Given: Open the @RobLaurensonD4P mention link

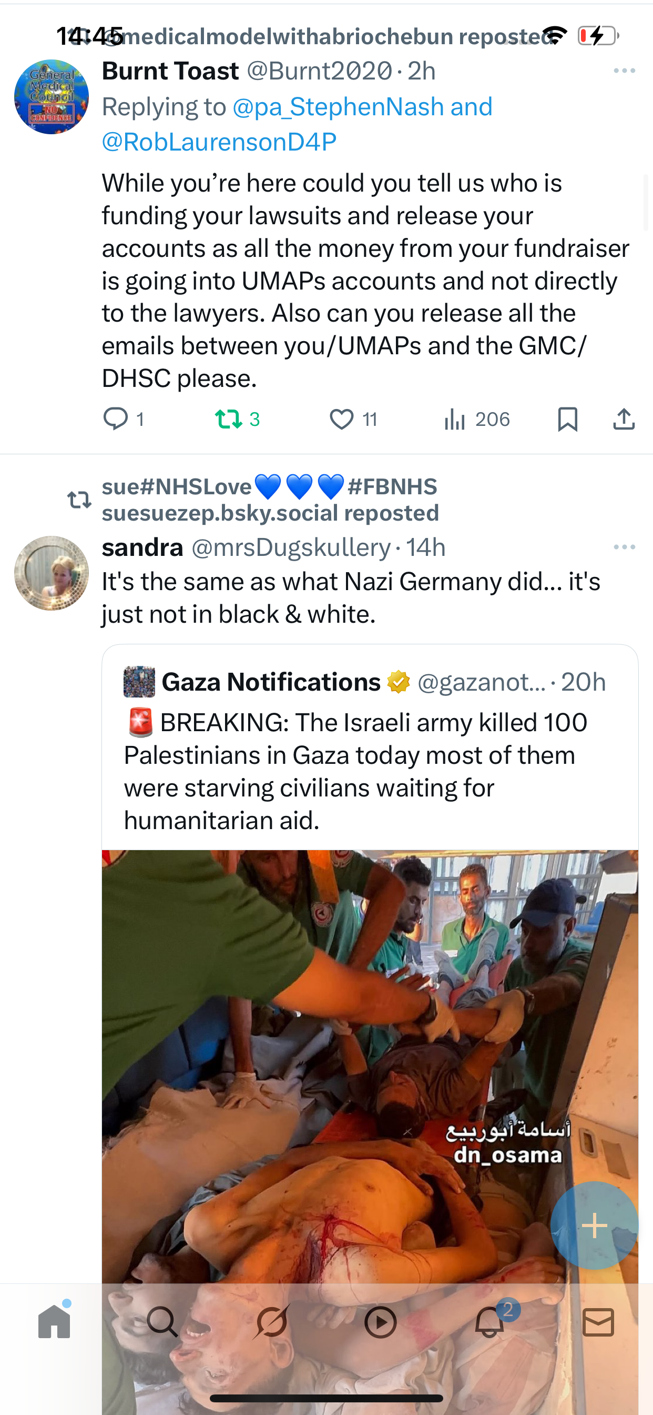Looking at the screenshot, I should coord(219,142).
